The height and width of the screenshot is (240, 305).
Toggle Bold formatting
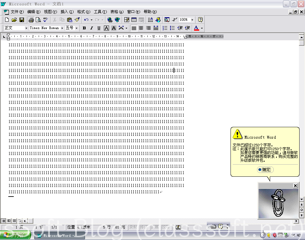84,28
